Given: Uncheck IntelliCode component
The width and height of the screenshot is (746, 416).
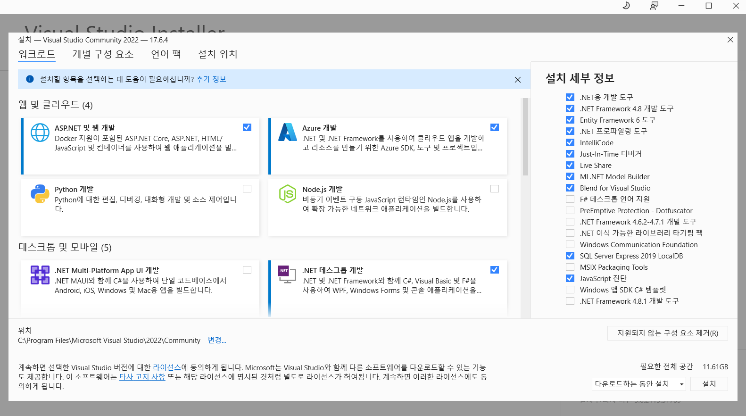Looking at the screenshot, I should 570,142.
